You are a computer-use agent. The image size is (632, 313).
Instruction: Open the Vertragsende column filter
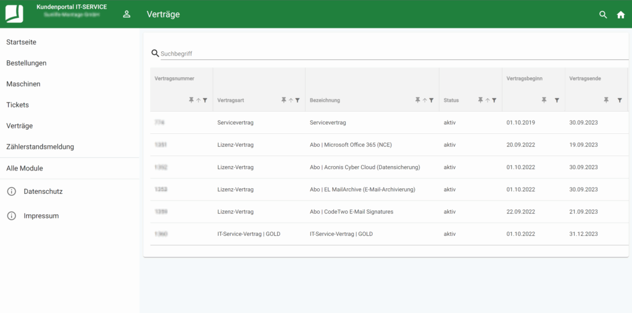(x=620, y=100)
